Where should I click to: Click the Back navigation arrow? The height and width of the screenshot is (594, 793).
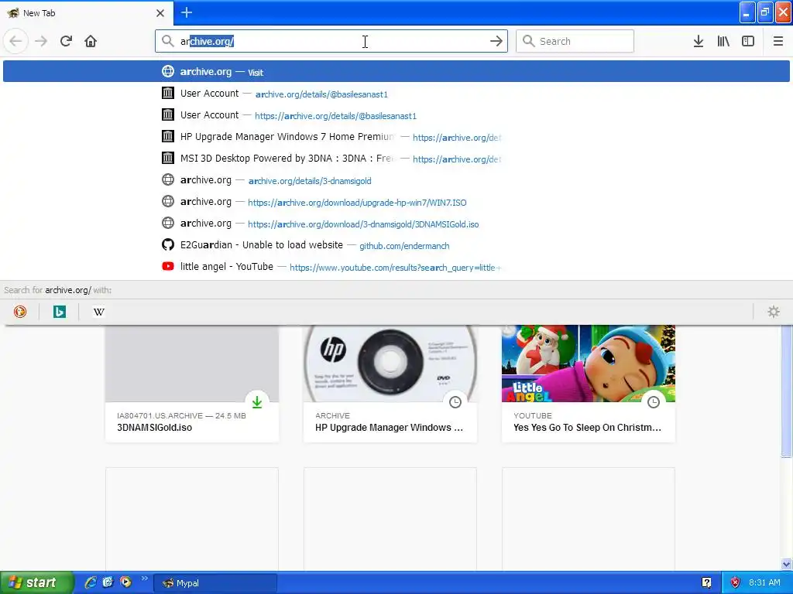point(15,41)
